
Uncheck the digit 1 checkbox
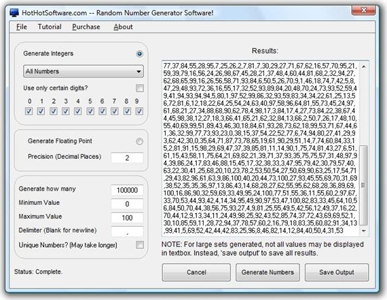click(x=41, y=111)
